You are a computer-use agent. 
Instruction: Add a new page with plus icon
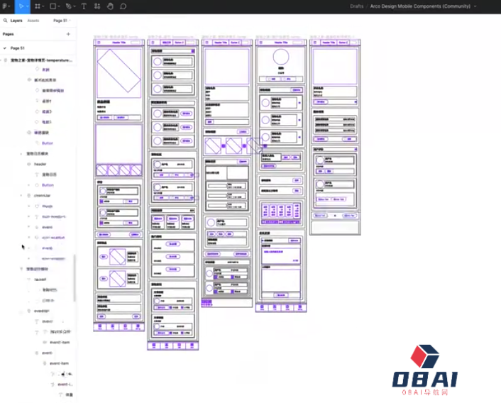coord(68,33)
